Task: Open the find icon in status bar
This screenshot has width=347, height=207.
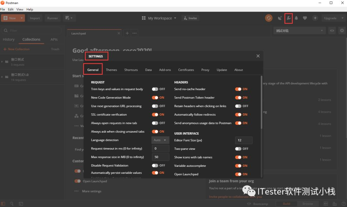Action: click(x=12, y=204)
